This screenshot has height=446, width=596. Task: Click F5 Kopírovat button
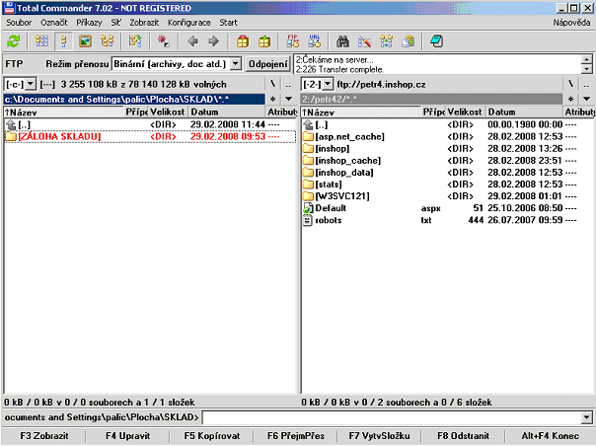pos(212,436)
